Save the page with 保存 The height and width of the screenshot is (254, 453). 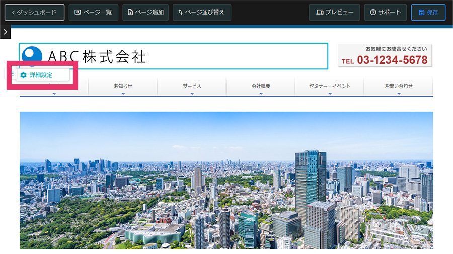tap(428, 12)
